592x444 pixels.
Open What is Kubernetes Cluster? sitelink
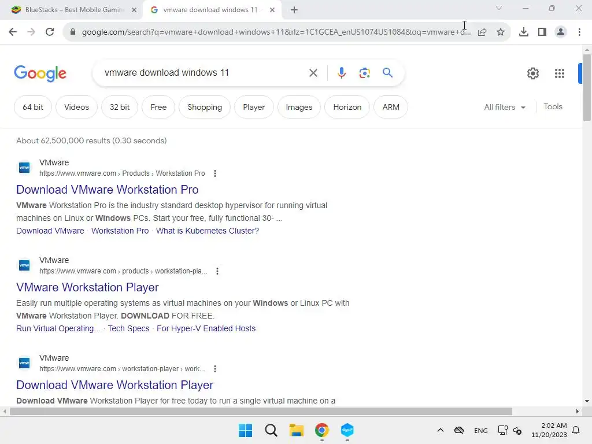[208, 231]
